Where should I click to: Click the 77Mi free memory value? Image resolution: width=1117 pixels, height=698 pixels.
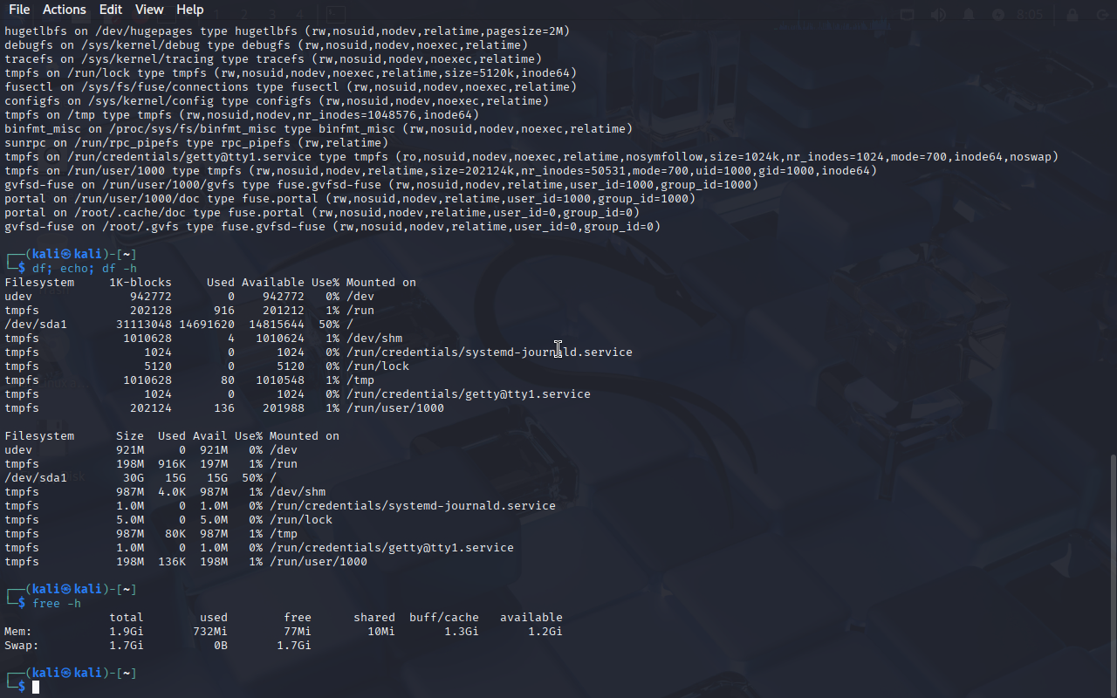point(298,631)
